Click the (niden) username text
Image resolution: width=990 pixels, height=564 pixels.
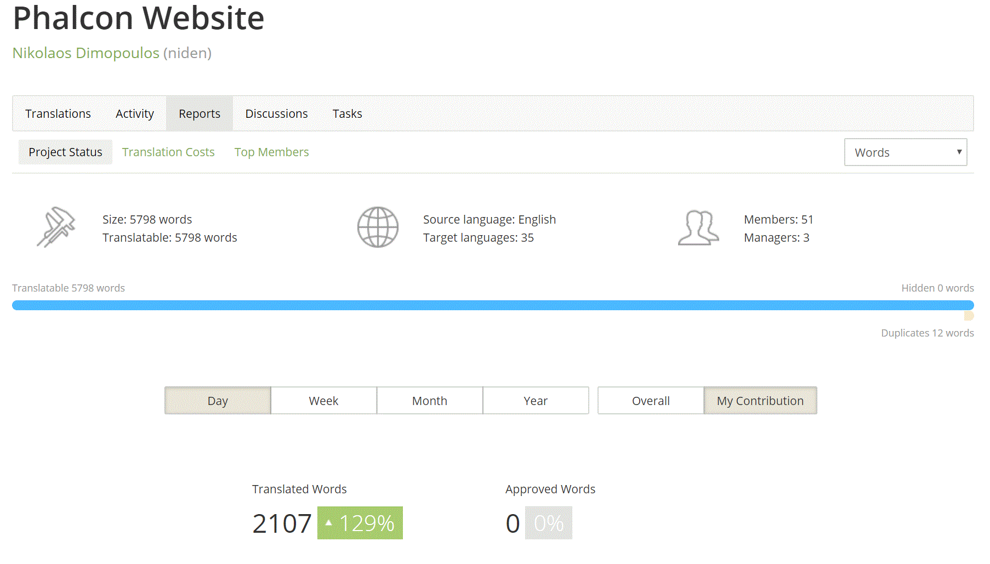coord(187,53)
